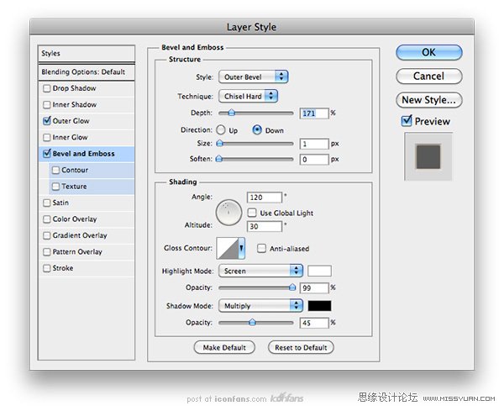Open the Style dropdown showing Outer Bevel
The height and width of the screenshot is (411, 504).
click(254, 76)
